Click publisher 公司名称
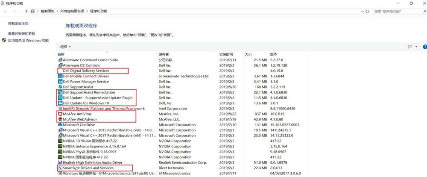Image resolution: width=427 pixels, height=177 pixels. tap(166, 60)
